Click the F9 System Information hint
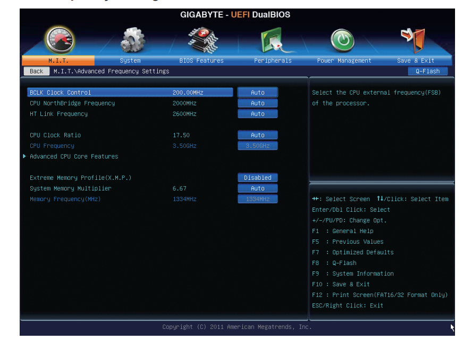 tap(353, 273)
